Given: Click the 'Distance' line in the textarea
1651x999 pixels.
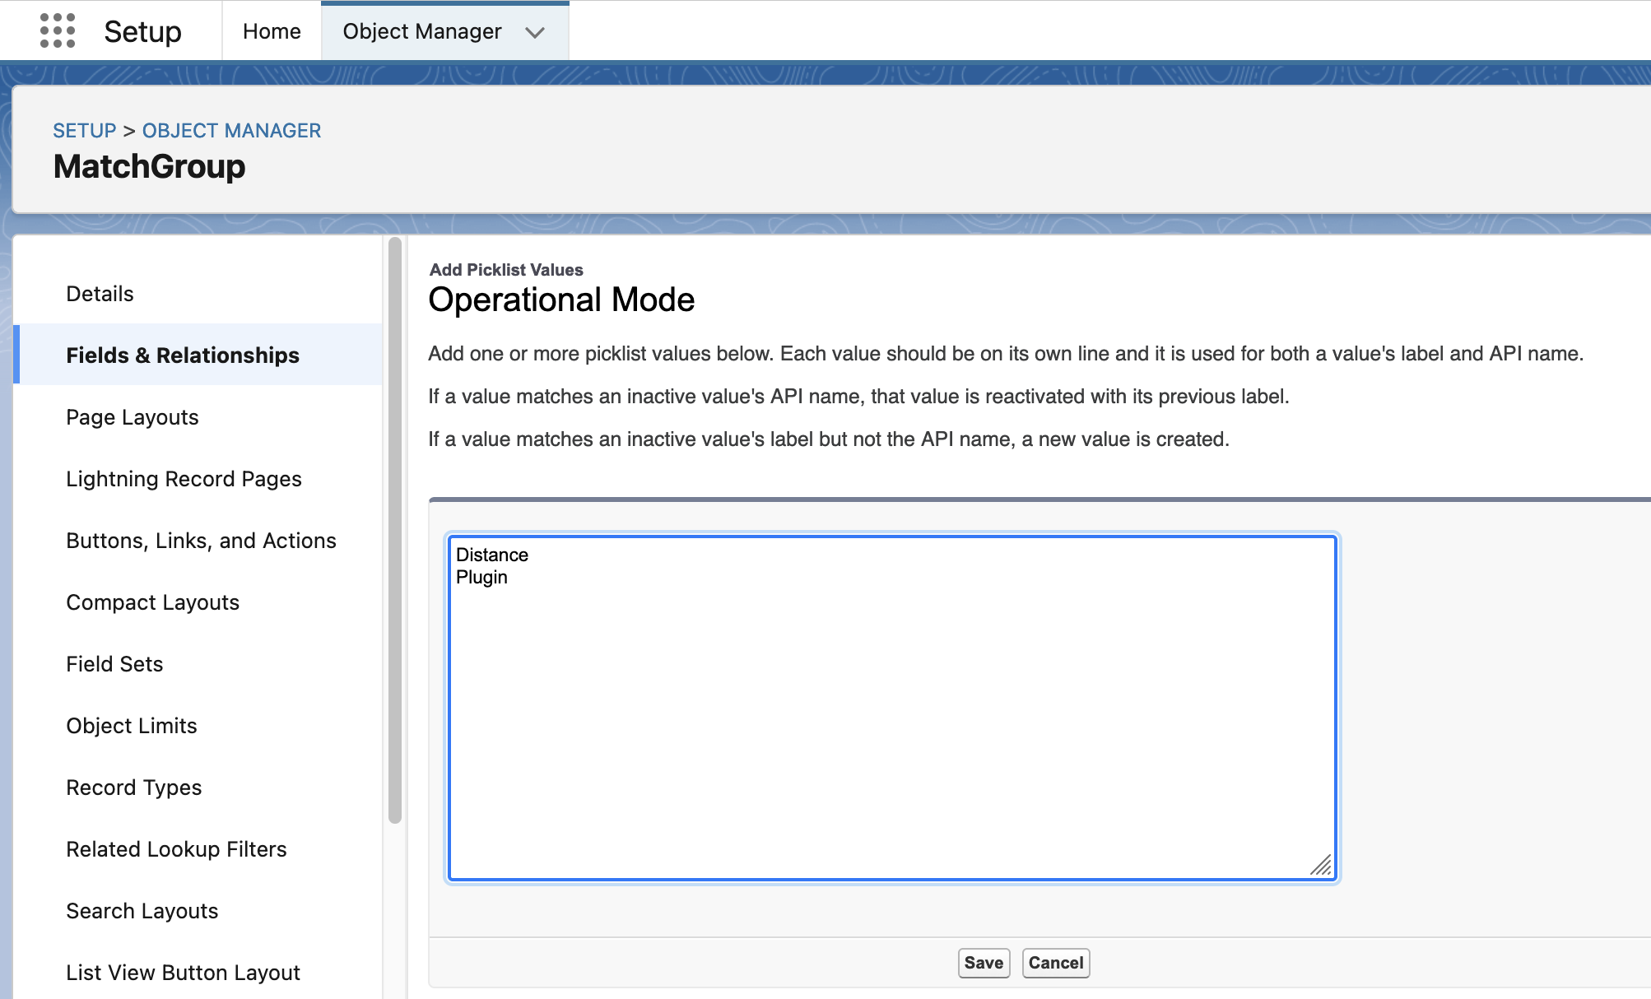Looking at the screenshot, I should [x=492, y=555].
